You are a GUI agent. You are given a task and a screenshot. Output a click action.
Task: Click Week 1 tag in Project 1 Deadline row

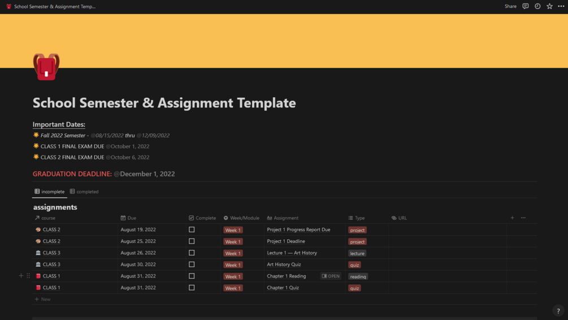[233, 241]
